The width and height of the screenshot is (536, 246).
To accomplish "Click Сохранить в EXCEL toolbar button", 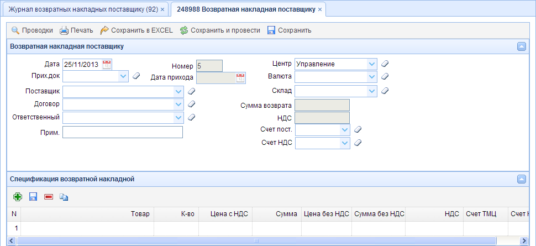I will point(136,30).
